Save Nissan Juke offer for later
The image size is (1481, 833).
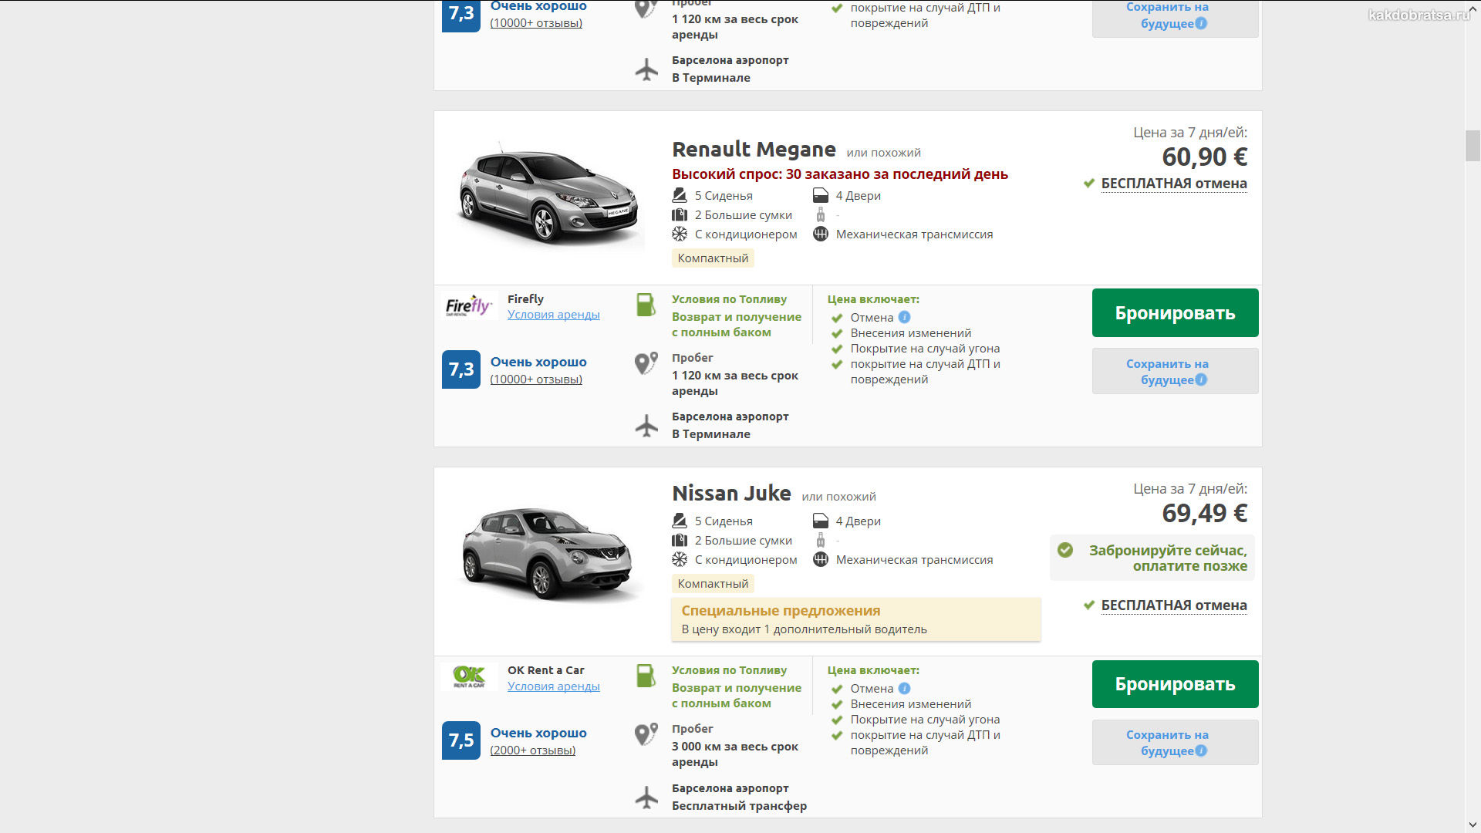[1175, 743]
